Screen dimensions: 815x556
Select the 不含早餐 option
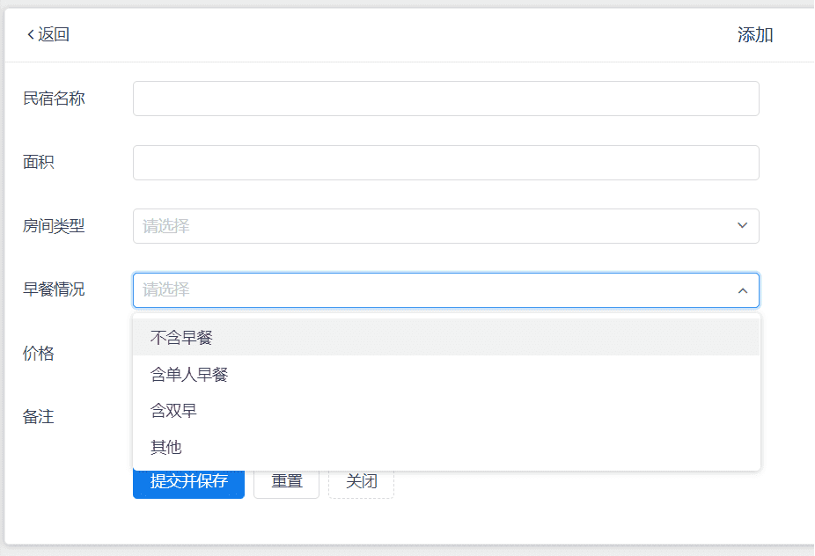pos(182,337)
